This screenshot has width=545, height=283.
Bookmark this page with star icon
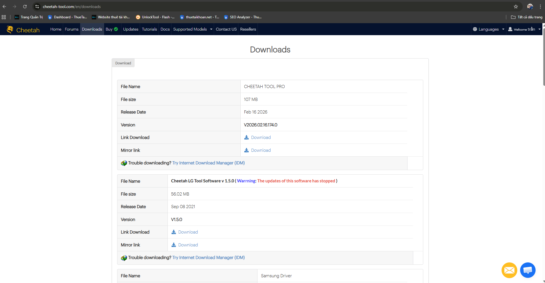coord(516,7)
